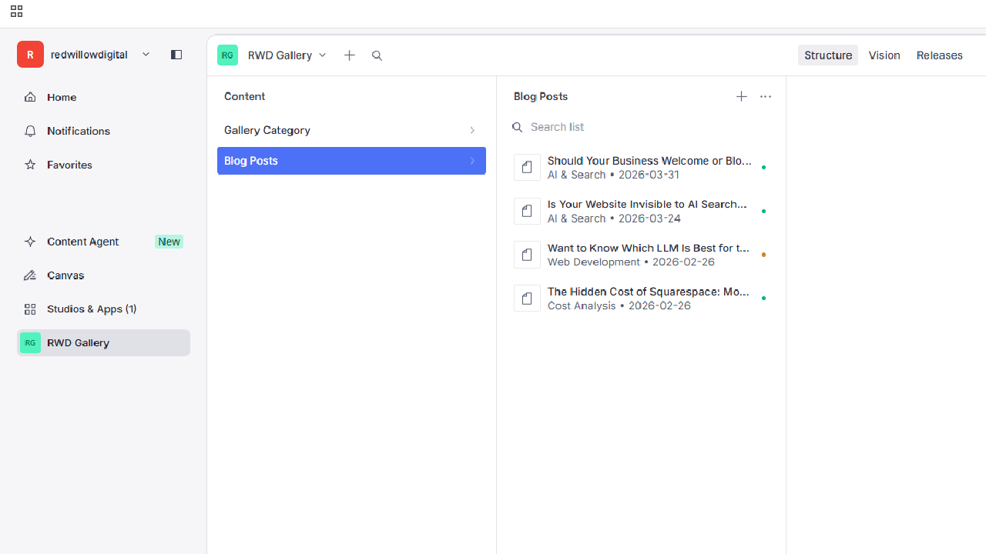Click the Content pane heading
The image size is (986, 554).
(245, 96)
